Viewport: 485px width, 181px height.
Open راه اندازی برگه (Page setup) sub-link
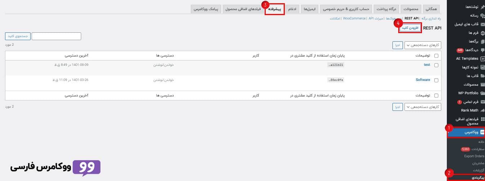point(431,18)
